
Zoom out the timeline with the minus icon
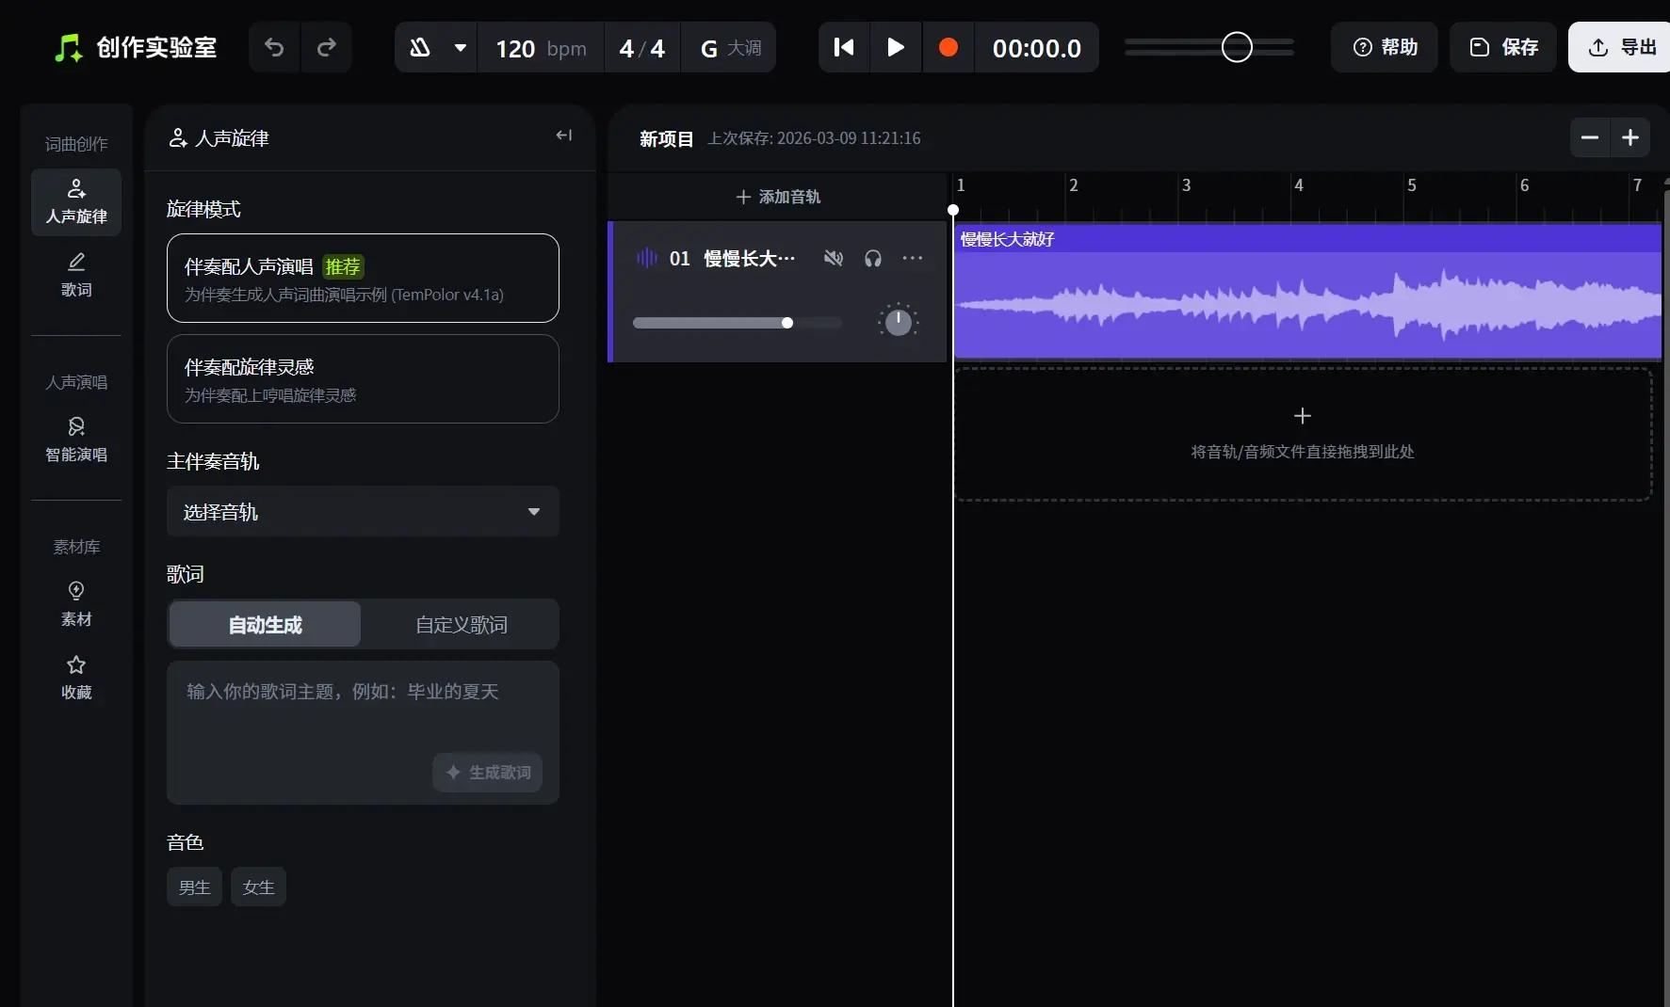click(x=1590, y=138)
